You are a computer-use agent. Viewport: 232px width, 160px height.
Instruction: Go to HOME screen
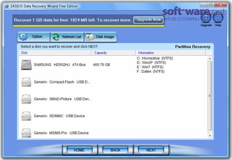pos(80,150)
